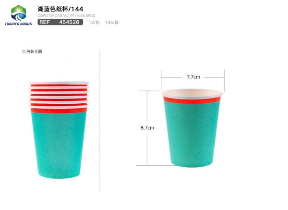Viewport: 288px width, 210px height.
Task: Click the REF 454528 badge
Action: click(60, 22)
